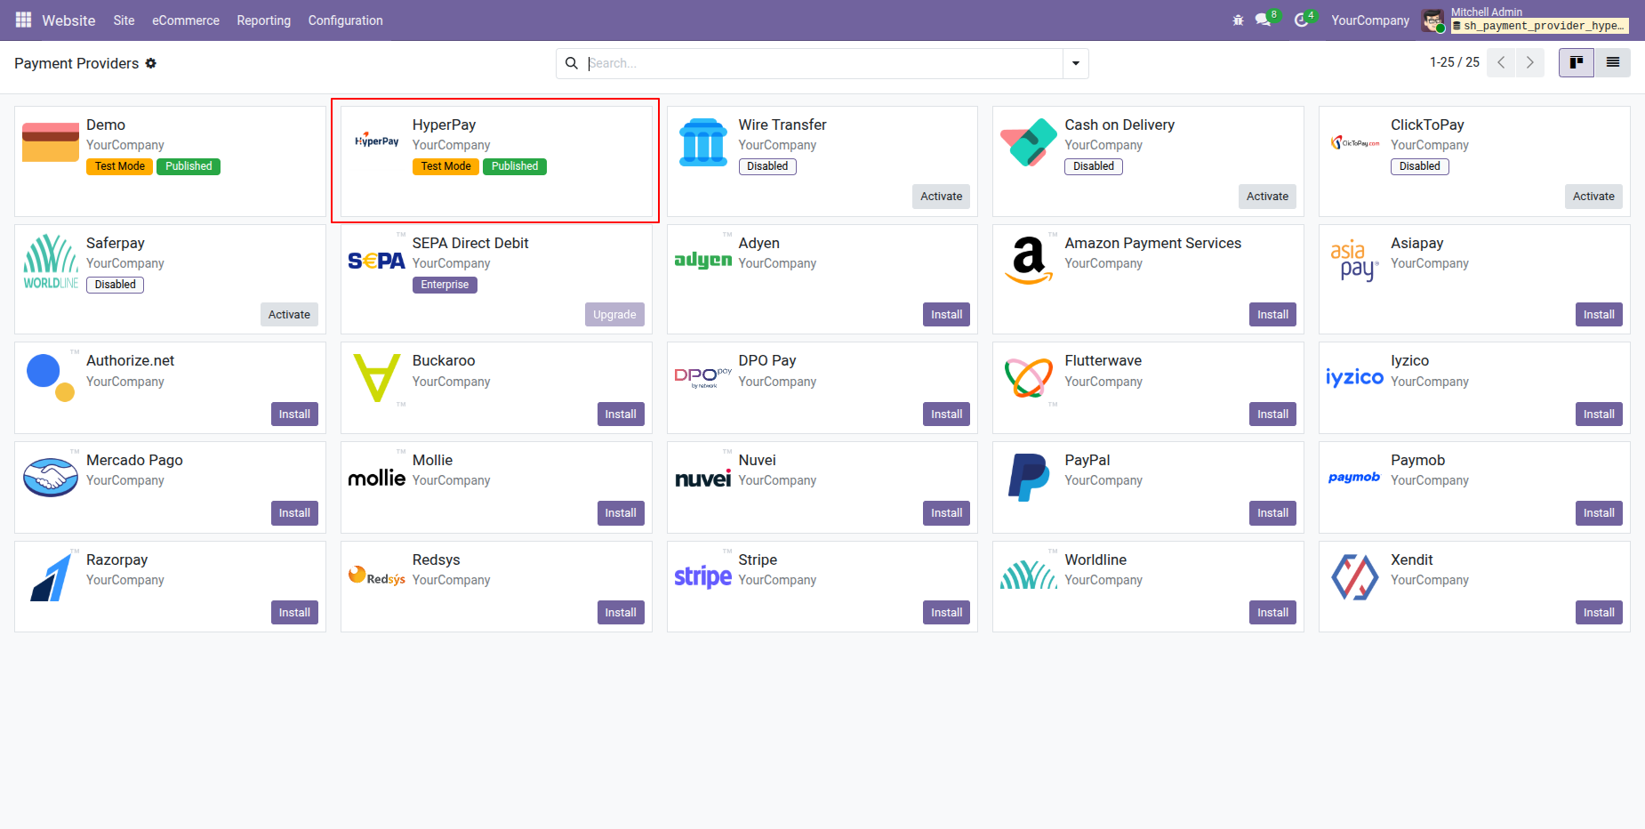Click the Search input field
The width and height of the screenshot is (1645, 829).
pos(822,63)
